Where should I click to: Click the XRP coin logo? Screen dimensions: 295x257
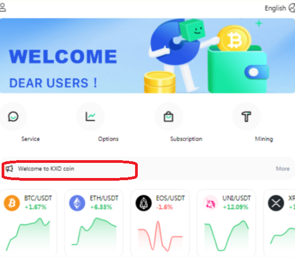coord(276,203)
